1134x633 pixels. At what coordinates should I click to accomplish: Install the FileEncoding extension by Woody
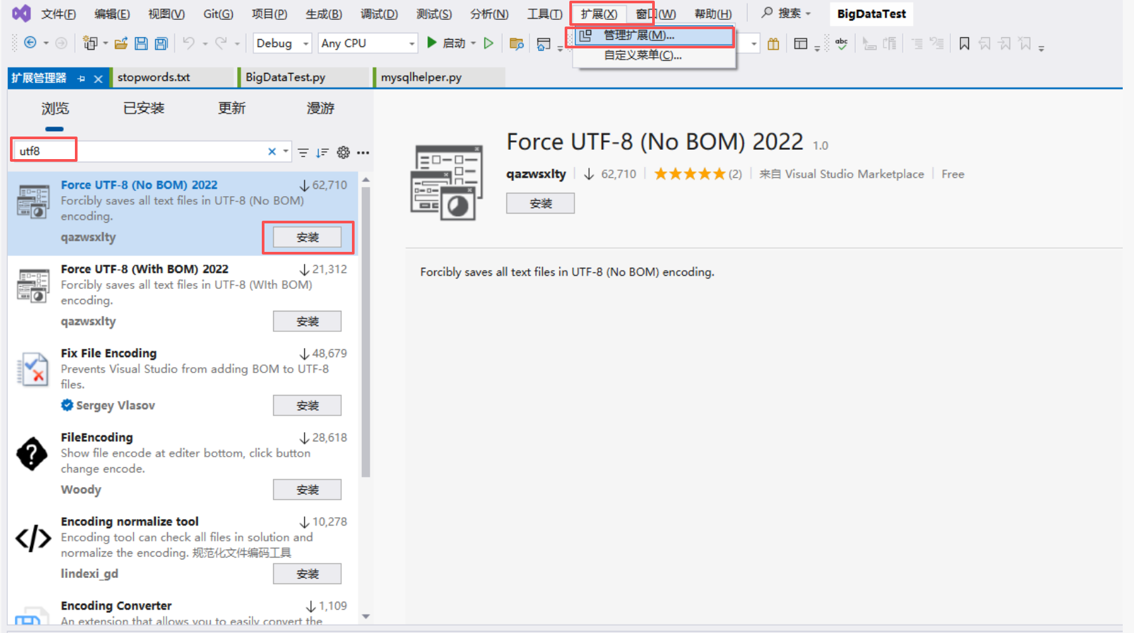coord(308,490)
